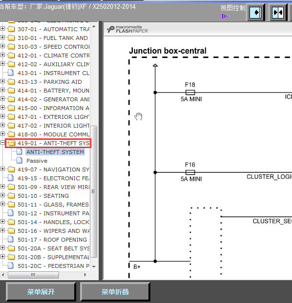Expand the 501-09 Rear View Mirrors node
Image resolution: width=292 pixels, height=303 pixels.
pyautogui.click(x=2, y=187)
